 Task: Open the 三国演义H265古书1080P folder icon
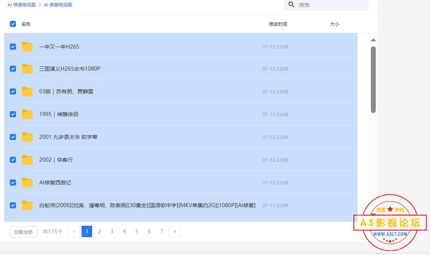27,69
